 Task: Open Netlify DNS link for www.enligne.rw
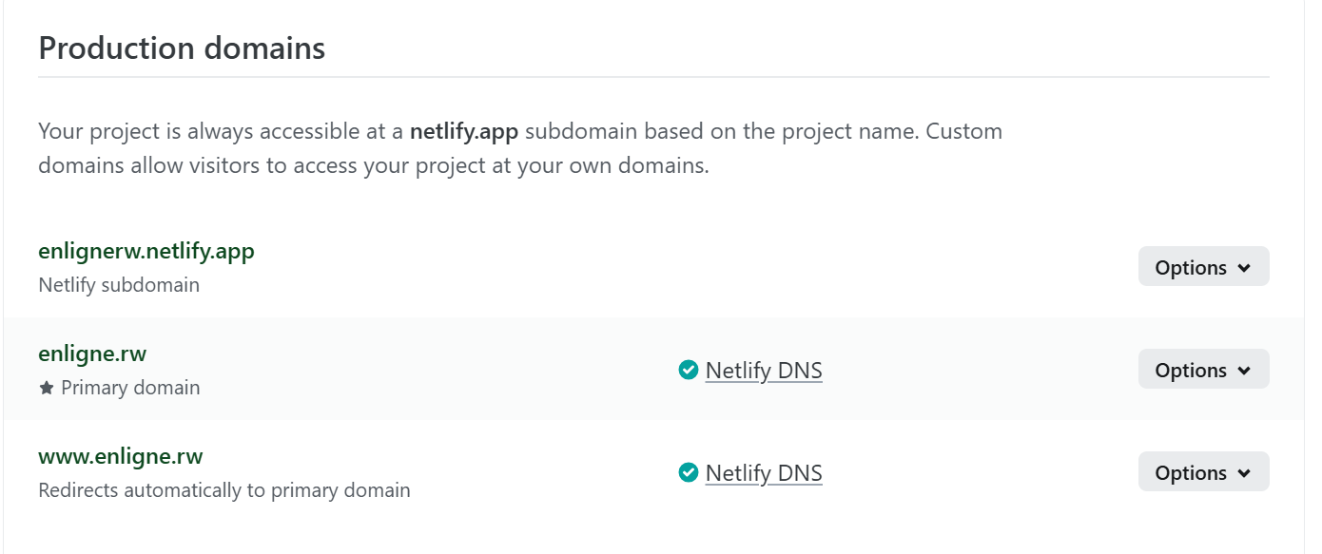[764, 473]
